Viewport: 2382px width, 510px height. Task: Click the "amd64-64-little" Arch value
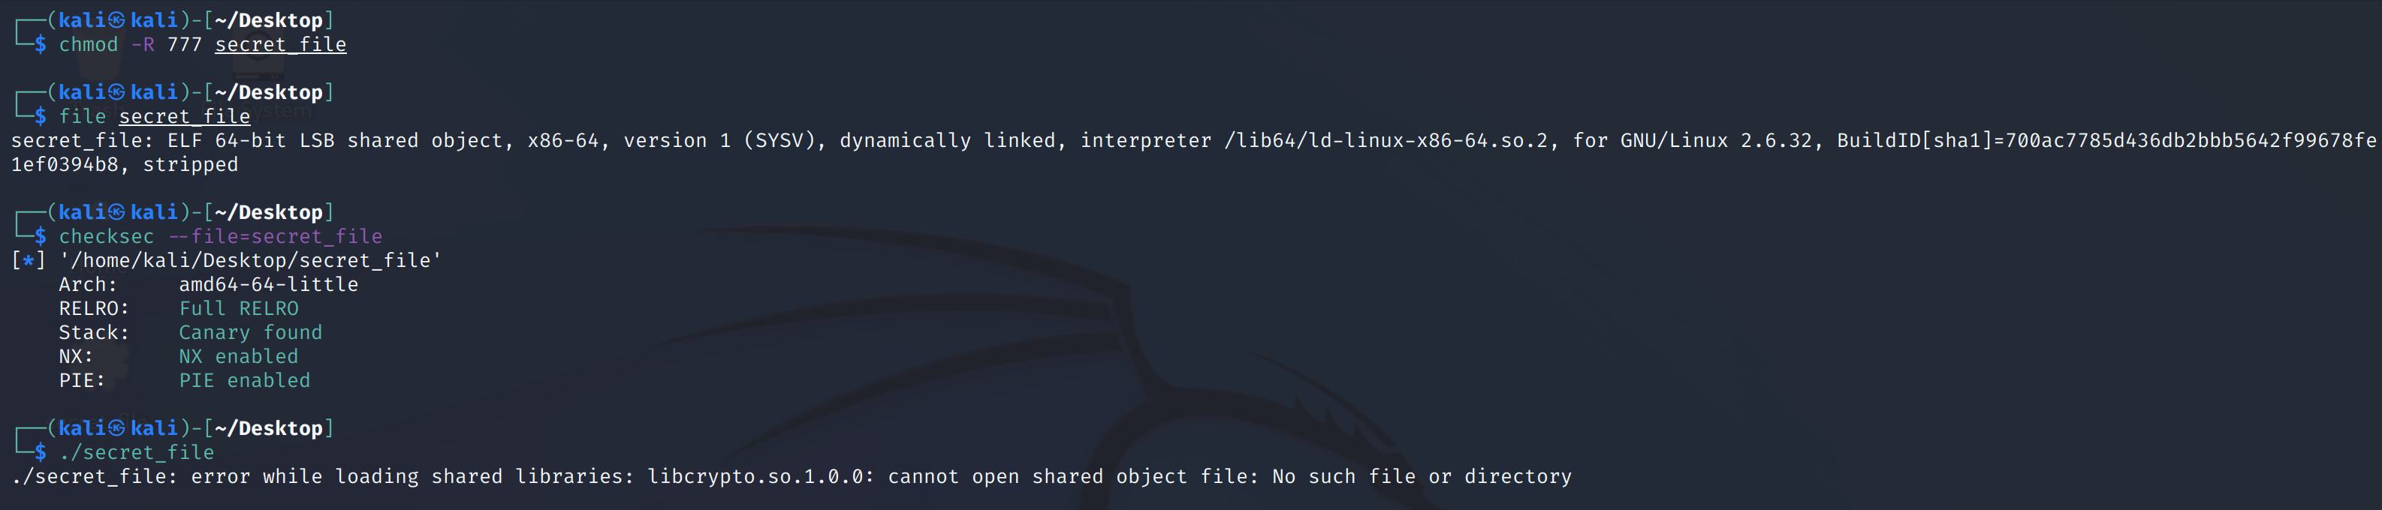268,284
